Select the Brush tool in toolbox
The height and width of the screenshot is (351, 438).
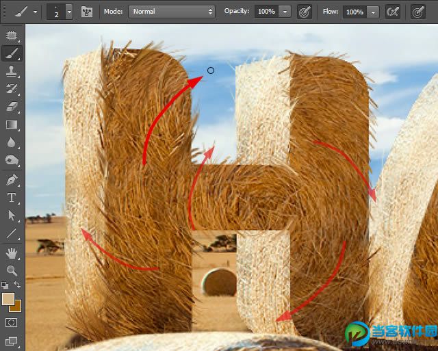pos(12,53)
